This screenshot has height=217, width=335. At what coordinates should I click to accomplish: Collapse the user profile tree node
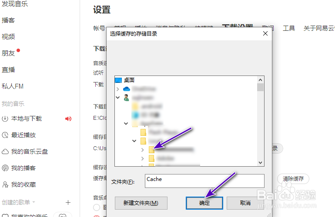[118, 97]
